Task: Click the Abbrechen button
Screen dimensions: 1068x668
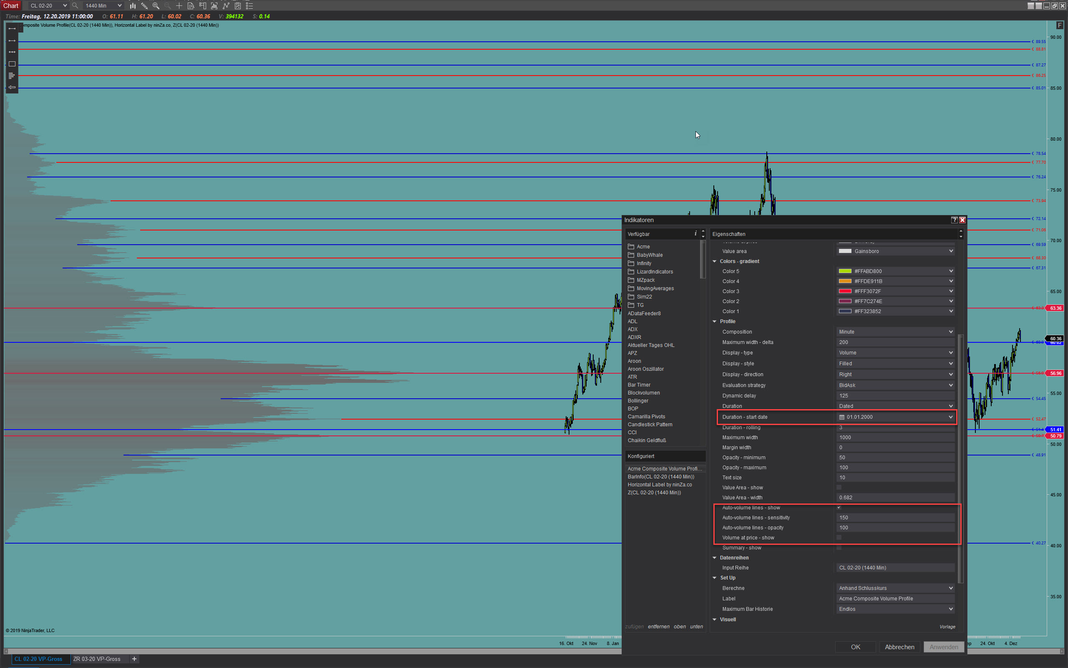Action: click(x=899, y=647)
